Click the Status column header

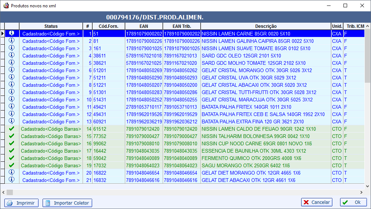(51, 26)
